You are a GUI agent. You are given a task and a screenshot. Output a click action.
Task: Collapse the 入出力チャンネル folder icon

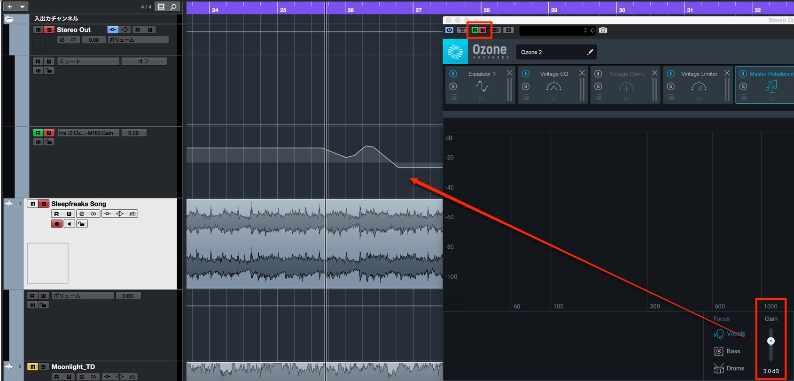9,19
